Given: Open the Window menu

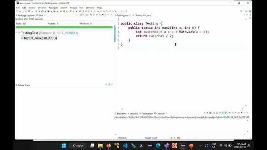Looking at the screenshot, I should pyautogui.click(x=90, y=7).
